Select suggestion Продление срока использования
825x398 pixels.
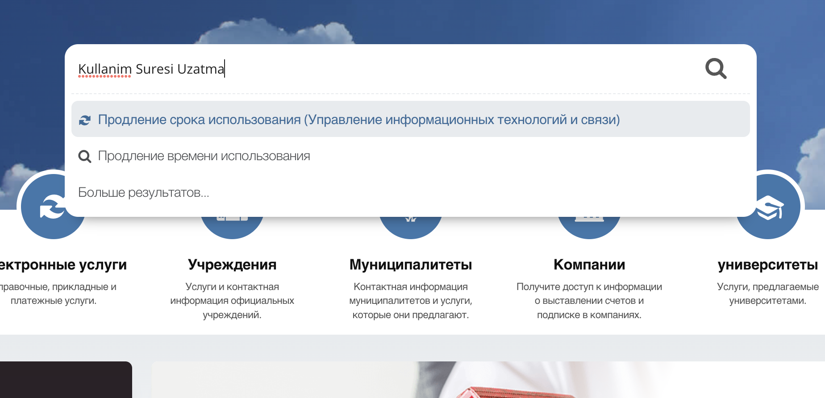(358, 120)
